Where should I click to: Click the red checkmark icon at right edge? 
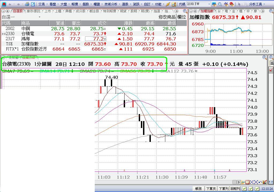coord(271,70)
